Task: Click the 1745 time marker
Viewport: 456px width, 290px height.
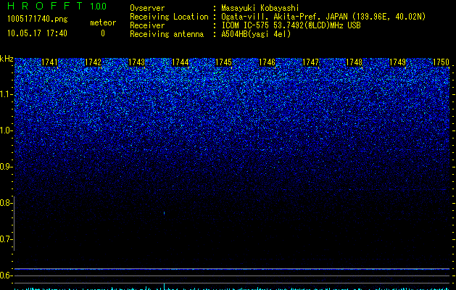Action: click(x=223, y=62)
